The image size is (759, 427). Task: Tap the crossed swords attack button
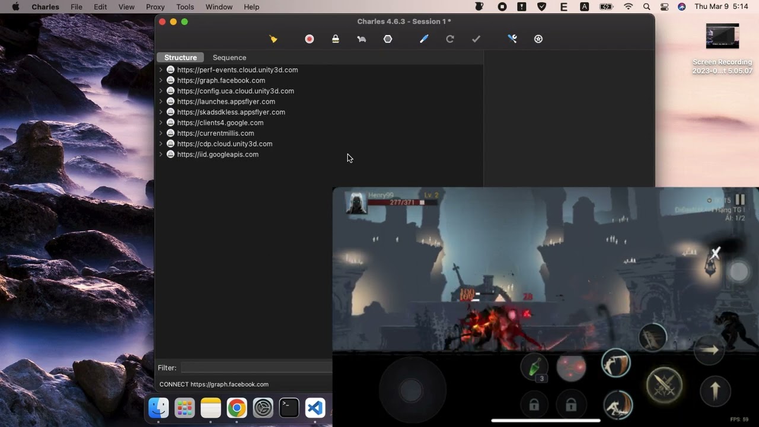click(664, 385)
